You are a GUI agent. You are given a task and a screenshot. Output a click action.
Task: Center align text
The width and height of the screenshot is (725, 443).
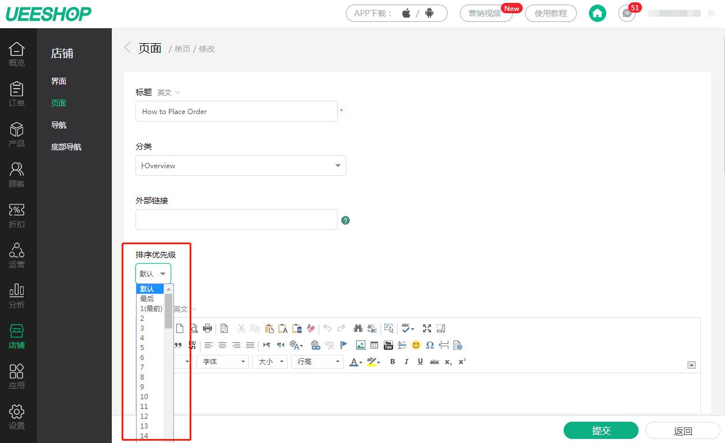tap(222, 345)
